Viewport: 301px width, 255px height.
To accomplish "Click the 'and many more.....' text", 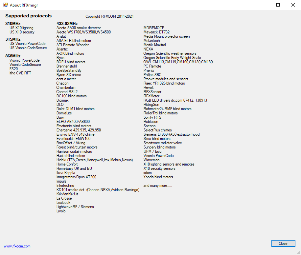I will pos(158,186).
